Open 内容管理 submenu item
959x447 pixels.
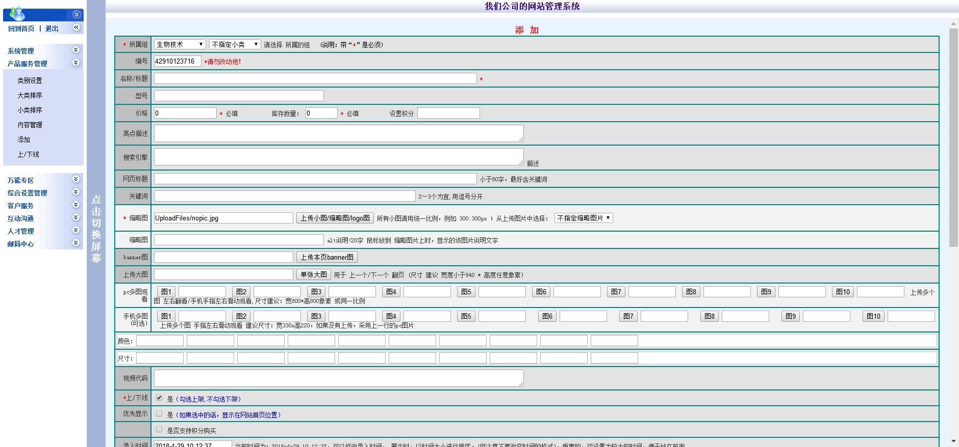(30, 125)
